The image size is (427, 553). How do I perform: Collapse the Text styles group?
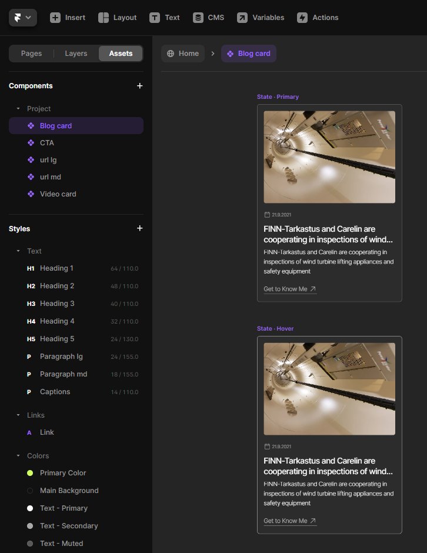click(x=18, y=251)
